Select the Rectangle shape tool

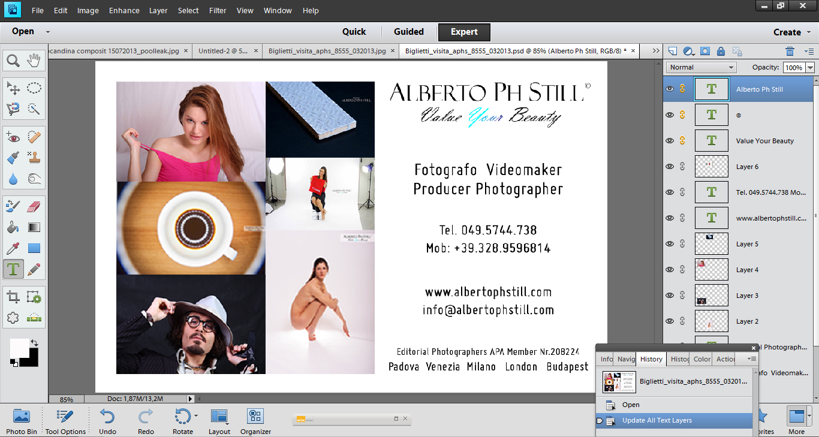(x=34, y=248)
